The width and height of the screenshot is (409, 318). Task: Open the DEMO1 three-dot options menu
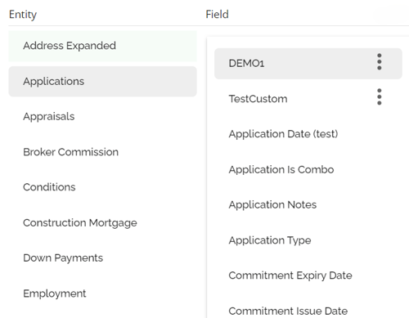pyautogui.click(x=379, y=62)
